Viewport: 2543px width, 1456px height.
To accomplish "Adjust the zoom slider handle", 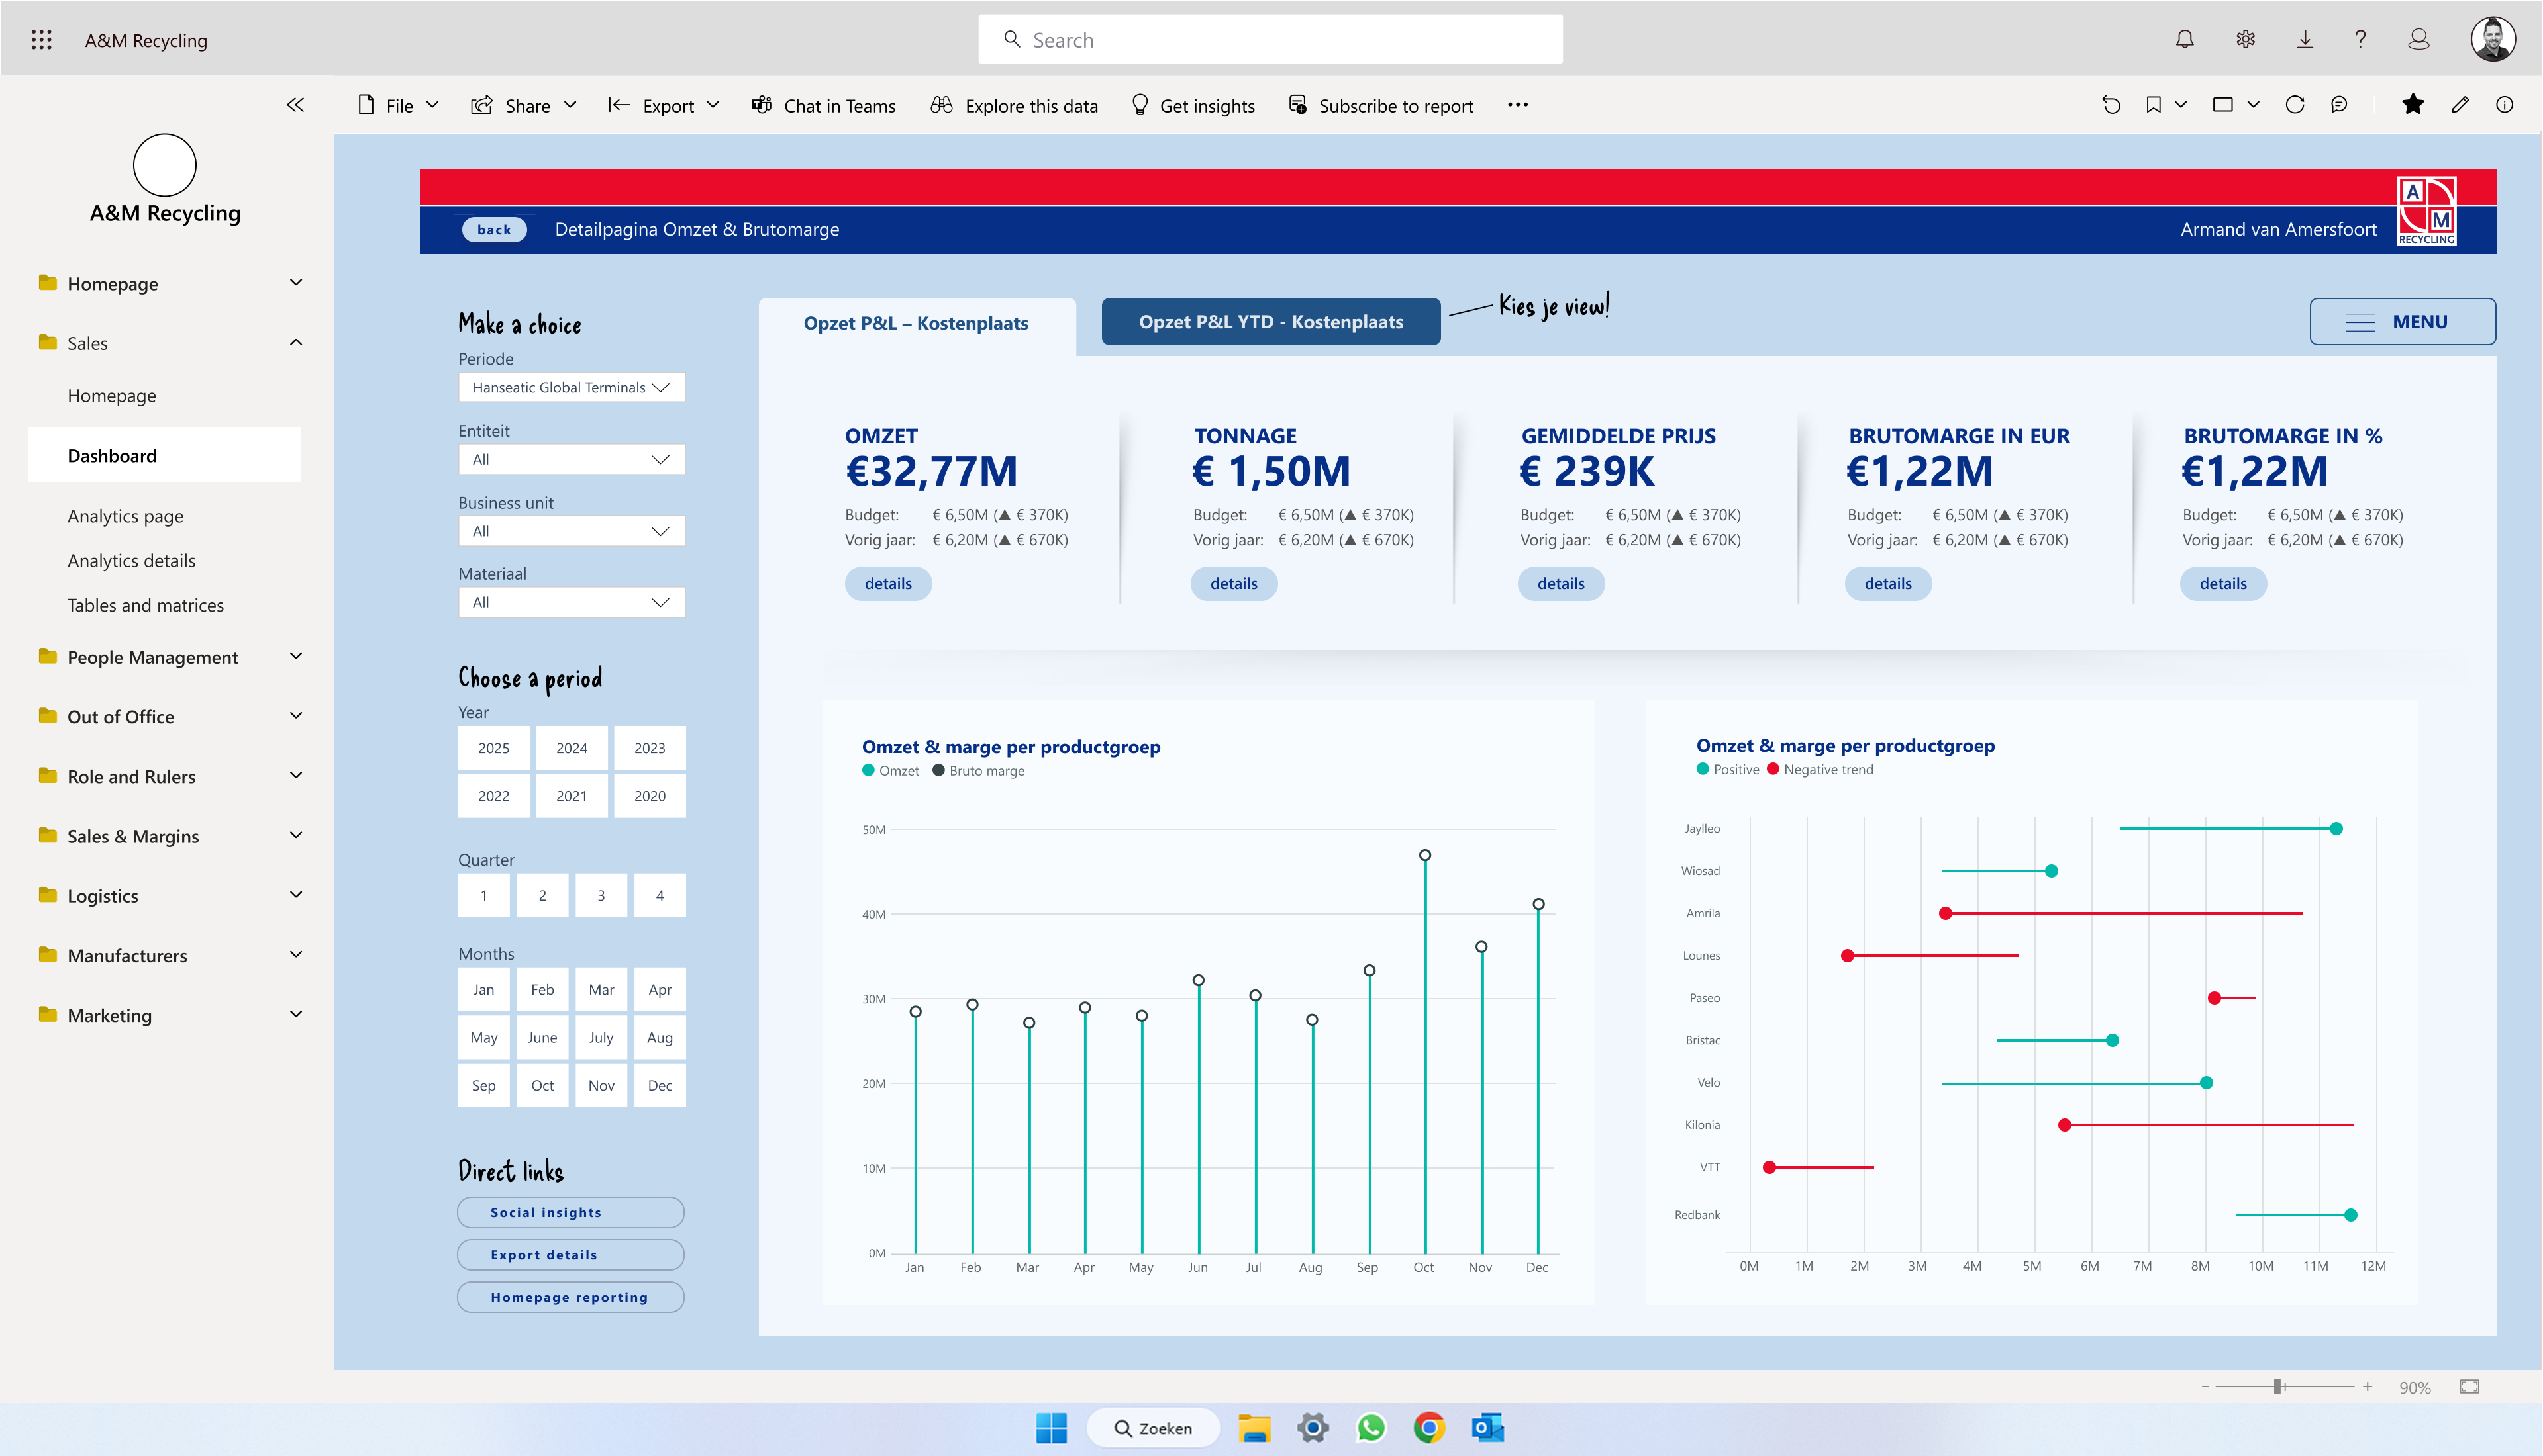I will 2278,1386.
